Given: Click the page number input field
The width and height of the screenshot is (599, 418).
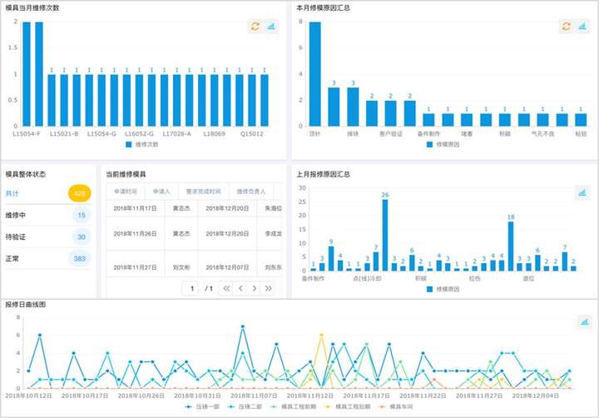Looking at the screenshot, I should (192, 288).
